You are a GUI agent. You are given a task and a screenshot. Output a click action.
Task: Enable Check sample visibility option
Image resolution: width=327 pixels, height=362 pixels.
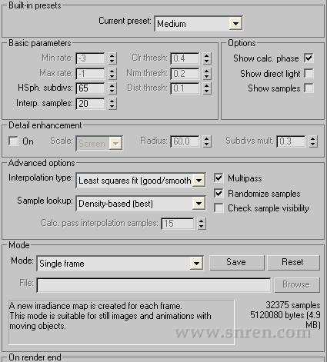pyautogui.click(x=219, y=208)
